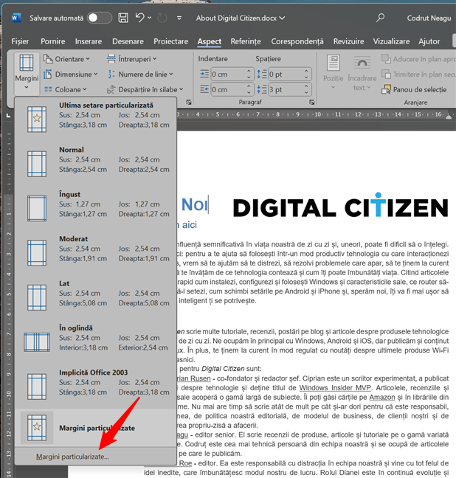Click the Save floppy disk icon
The image size is (456, 478).
(x=123, y=18)
